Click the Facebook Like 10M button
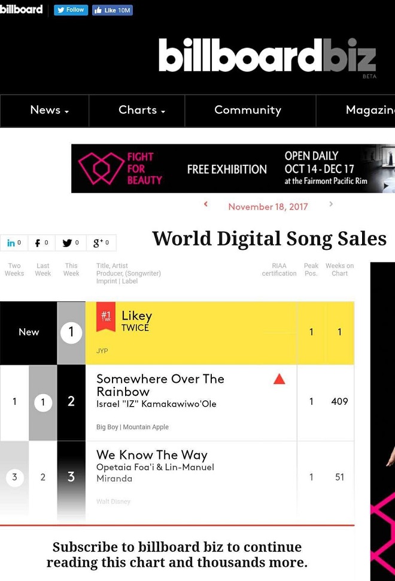This screenshot has width=395, height=581. click(112, 10)
